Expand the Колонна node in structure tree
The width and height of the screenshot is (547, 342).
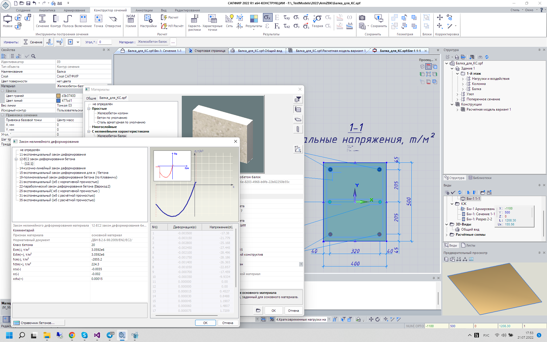(463, 84)
